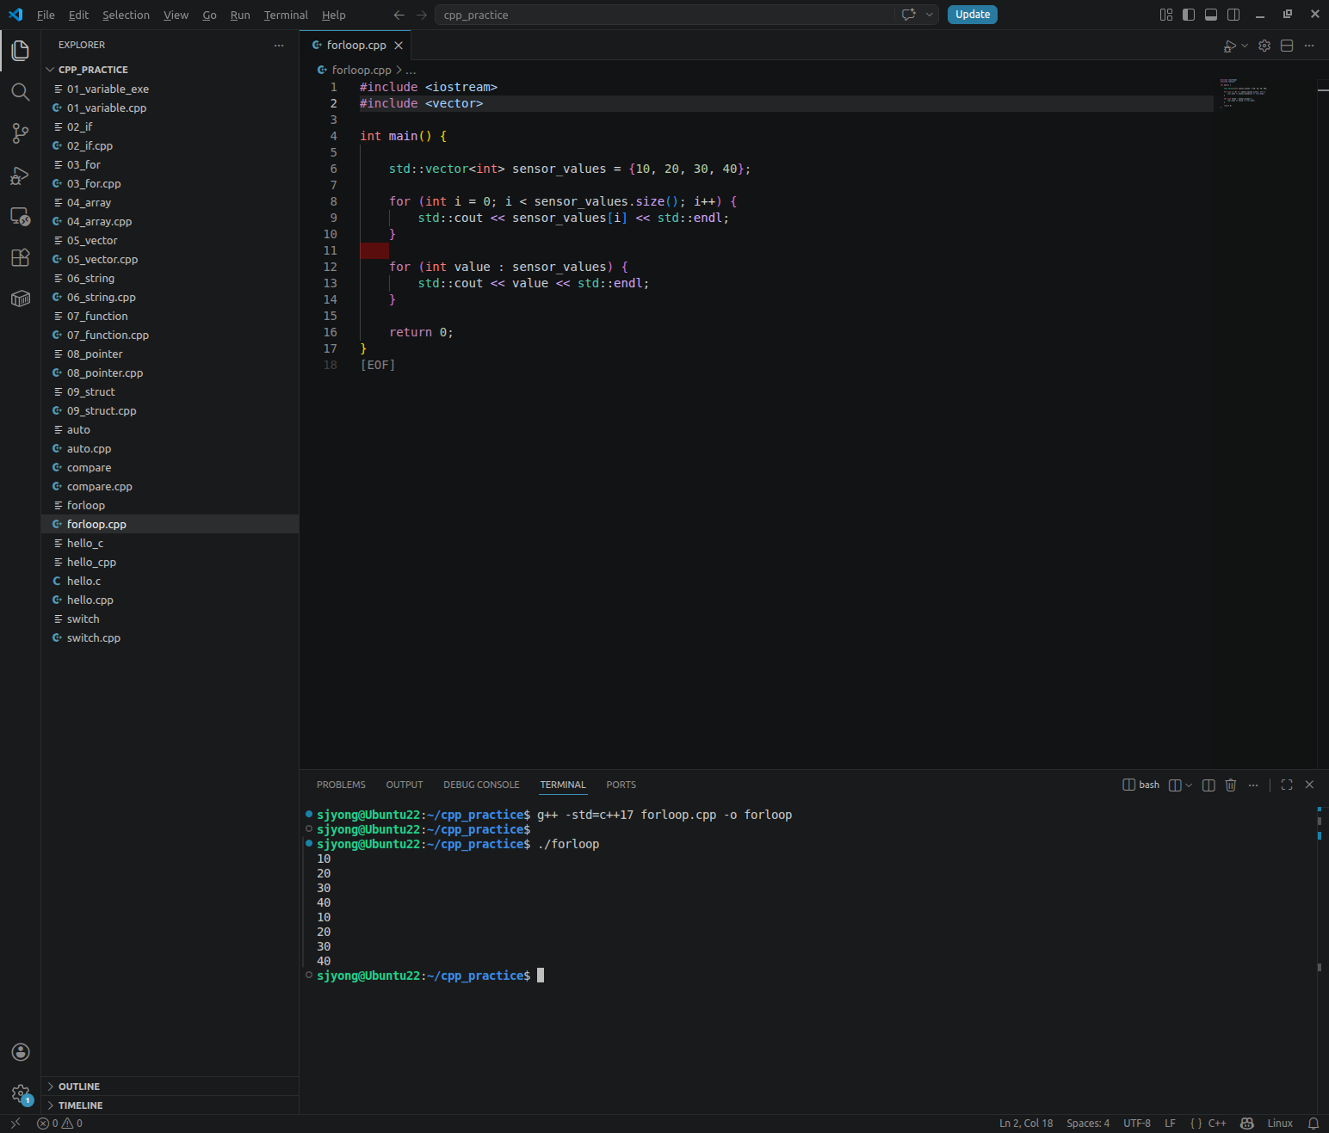Screen dimensions: 1329x1133
Task: Click Ln 2, Col 18 cursor position
Action: pos(1026,1124)
